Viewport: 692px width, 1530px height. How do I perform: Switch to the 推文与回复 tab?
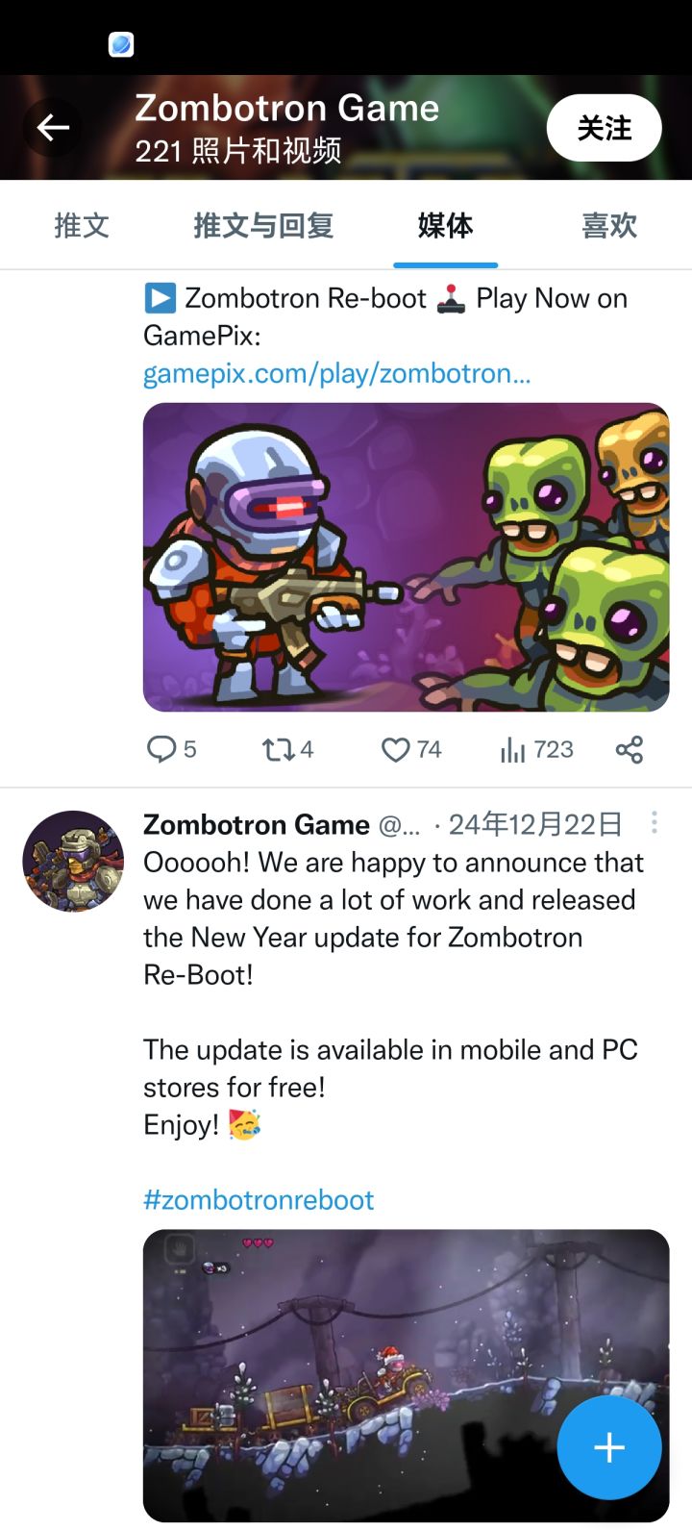[263, 226]
